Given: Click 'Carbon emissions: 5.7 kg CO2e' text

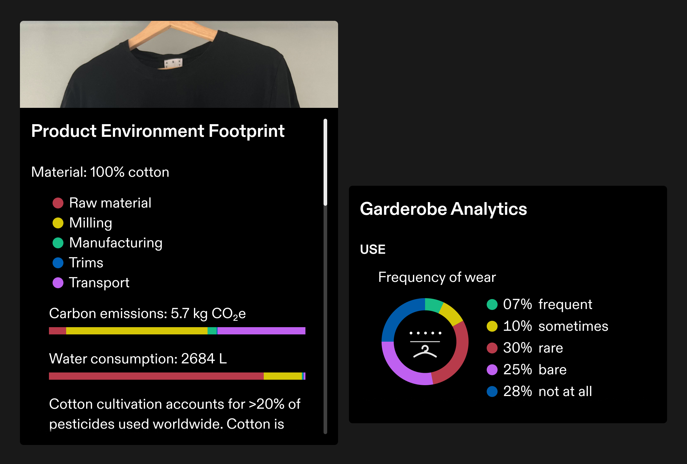Looking at the screenshot, I should click(147, 314).
